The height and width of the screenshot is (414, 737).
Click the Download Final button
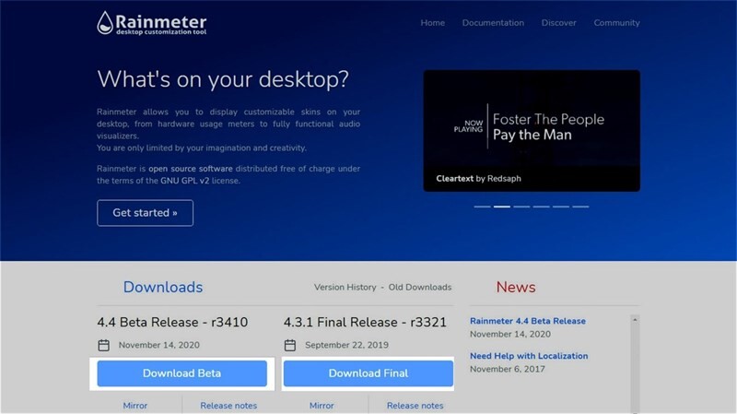coord(368,373)
